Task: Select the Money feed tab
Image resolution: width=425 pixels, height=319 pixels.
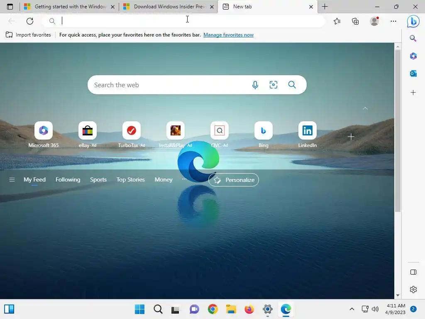Action: point(164,179)
